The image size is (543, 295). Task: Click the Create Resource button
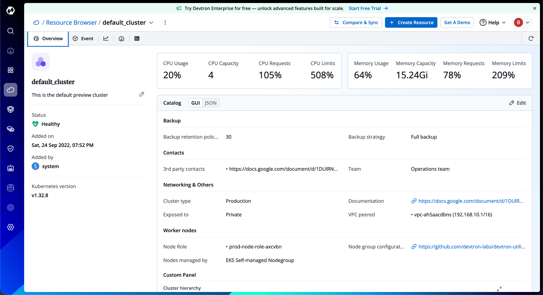pos(411,23)
